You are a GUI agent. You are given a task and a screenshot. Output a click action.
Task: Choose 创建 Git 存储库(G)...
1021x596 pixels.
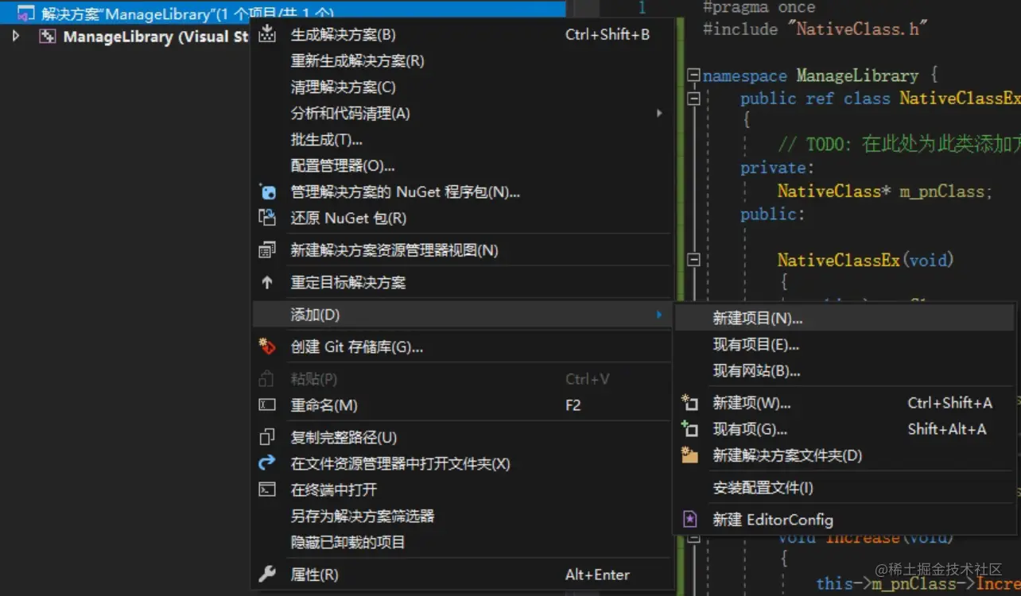(461, 346)
